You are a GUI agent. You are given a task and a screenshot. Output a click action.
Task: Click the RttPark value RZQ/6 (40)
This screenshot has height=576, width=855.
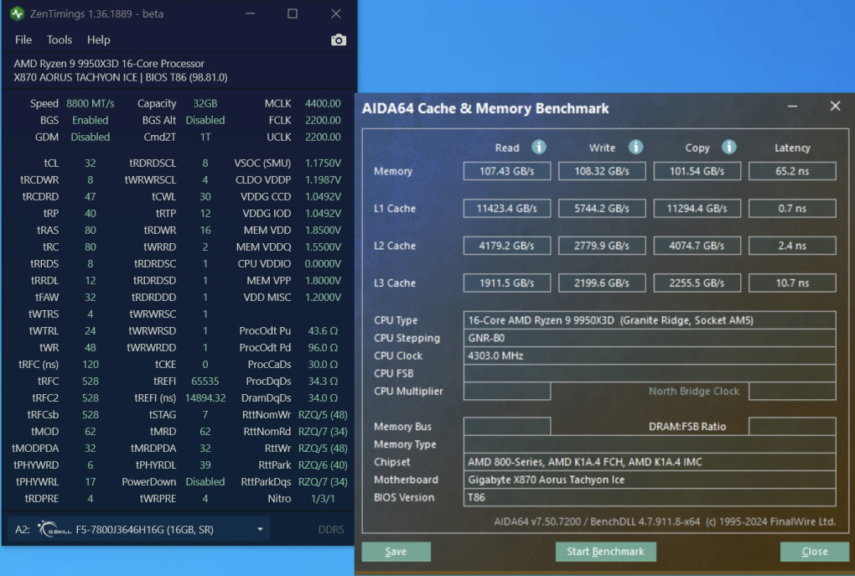click(323, 464)
